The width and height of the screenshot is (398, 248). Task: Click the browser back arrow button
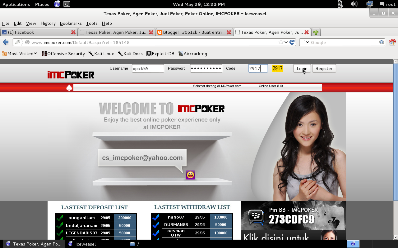[x=6, y=42]
